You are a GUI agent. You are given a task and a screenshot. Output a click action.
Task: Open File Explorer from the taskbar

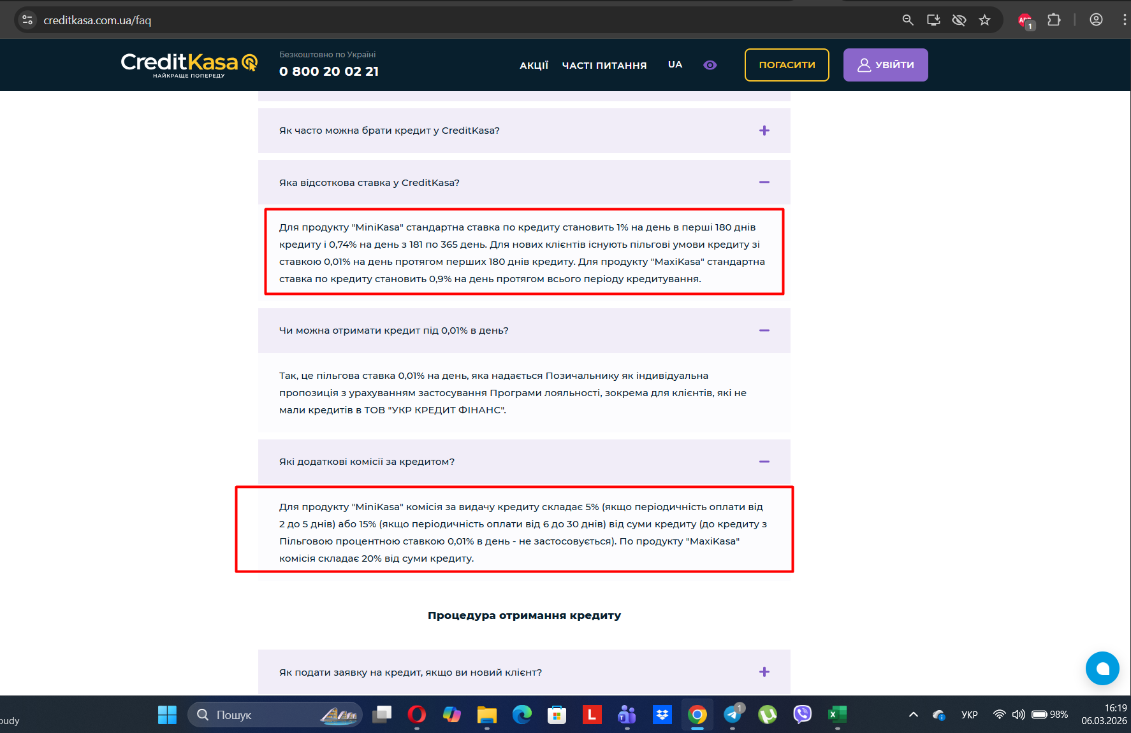tap(487, 715)
